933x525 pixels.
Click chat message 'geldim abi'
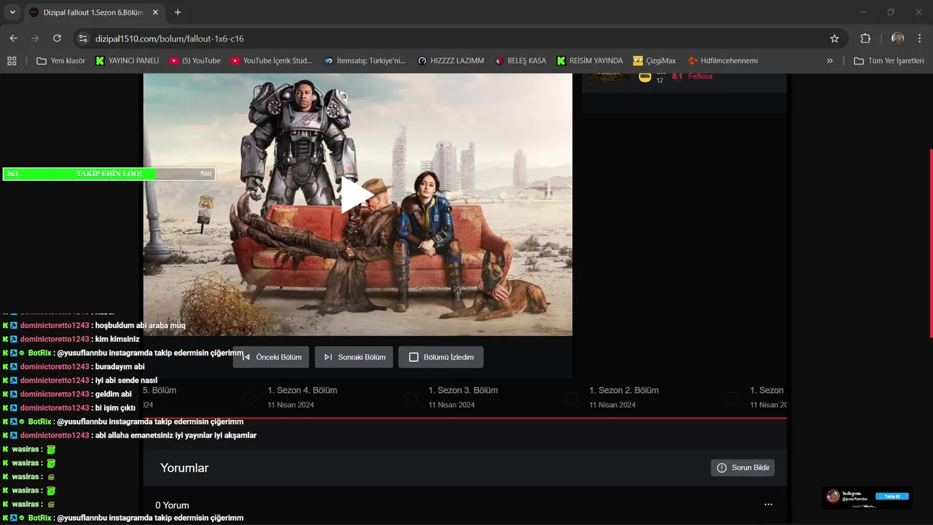tap(114, 394)
